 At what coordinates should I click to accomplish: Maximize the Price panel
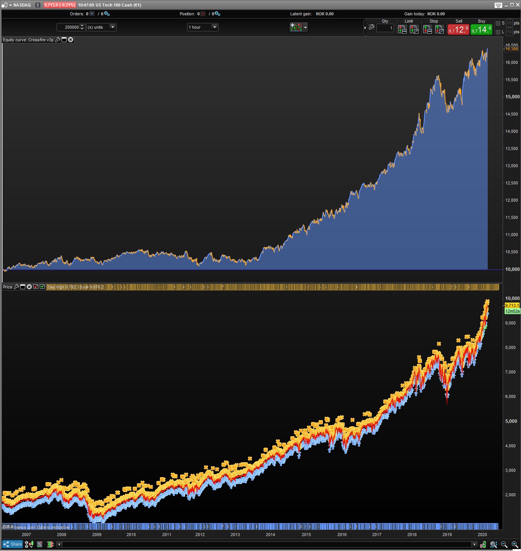pos(23,287)
